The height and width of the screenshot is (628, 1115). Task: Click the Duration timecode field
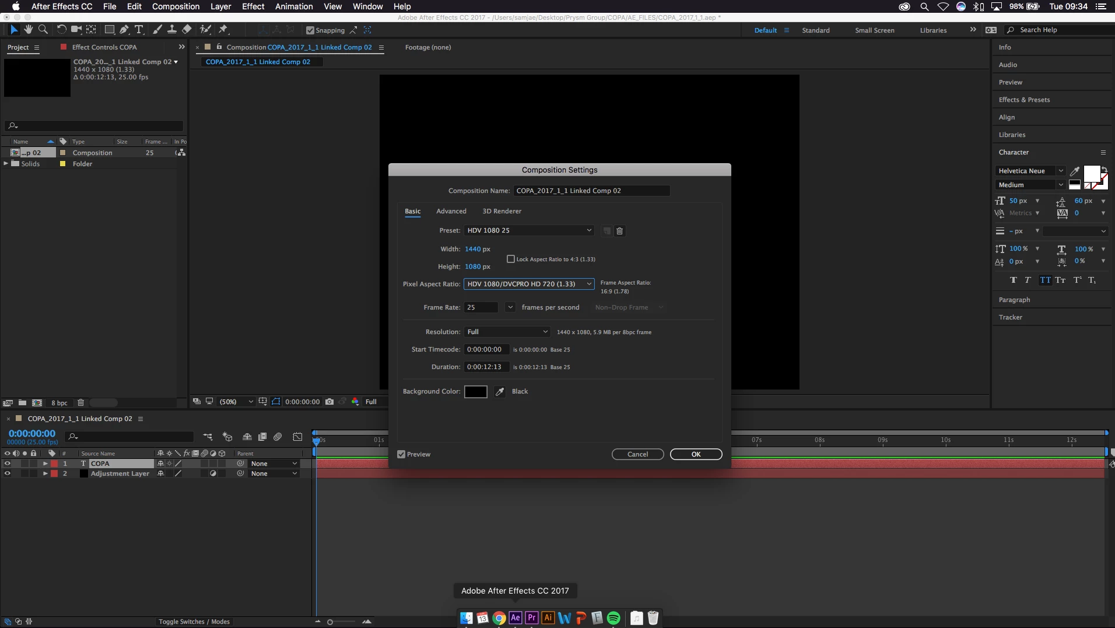[487, 367]
